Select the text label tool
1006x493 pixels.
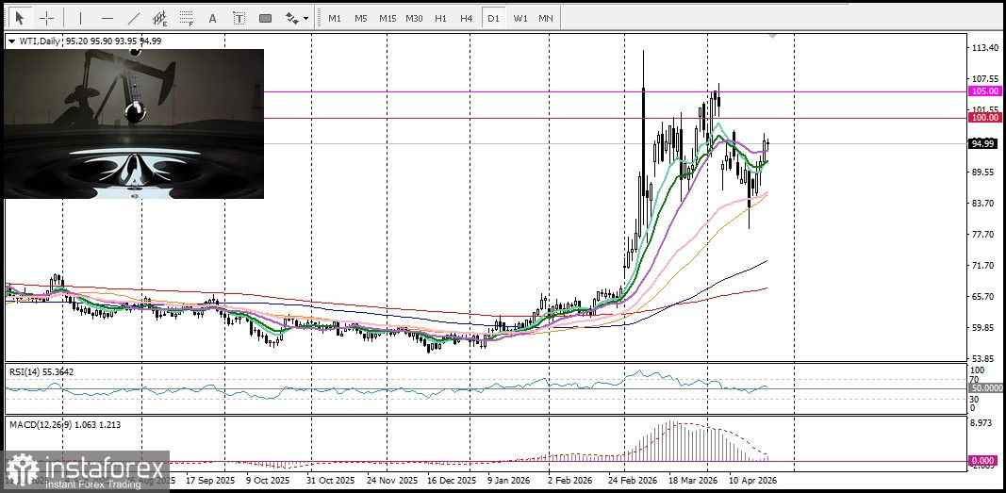click(239, 18)
